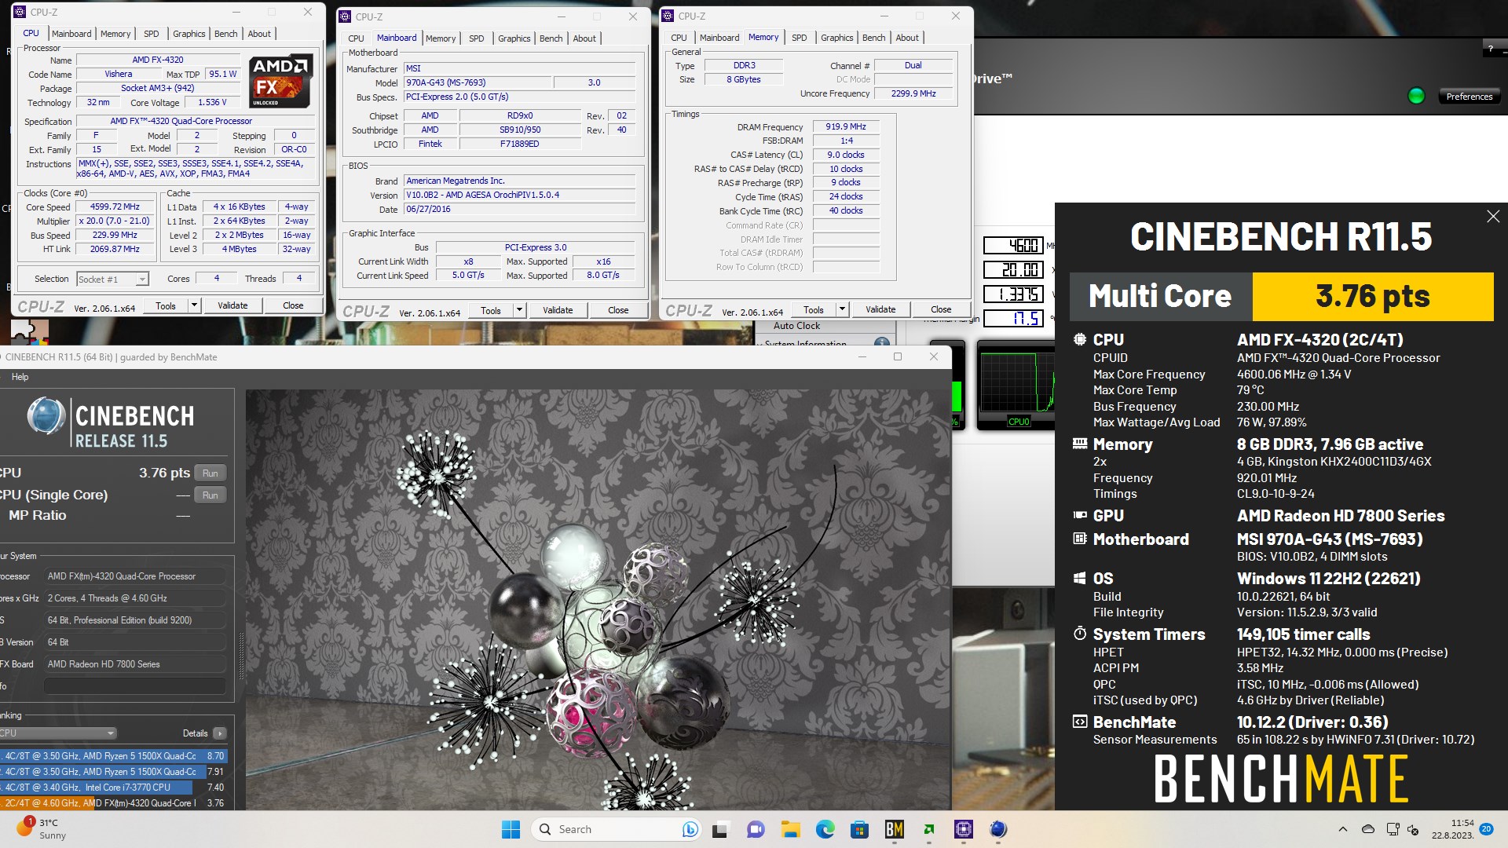
Task: Open the Windows Start menu
Action: click(x=511, y=829)
